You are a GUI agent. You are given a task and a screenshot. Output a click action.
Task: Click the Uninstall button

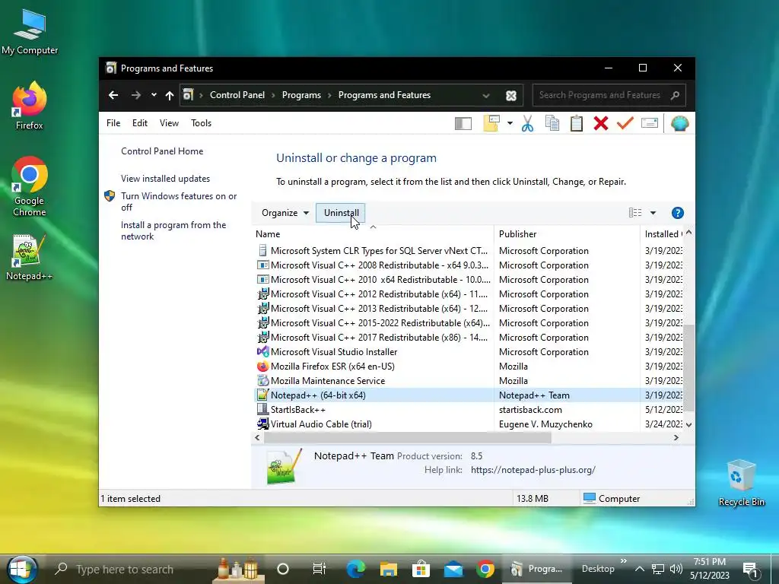coord(341,213)
